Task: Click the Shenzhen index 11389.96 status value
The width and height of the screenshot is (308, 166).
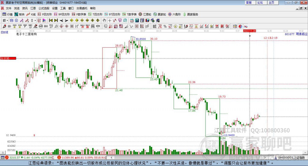Action: point(68,158)
